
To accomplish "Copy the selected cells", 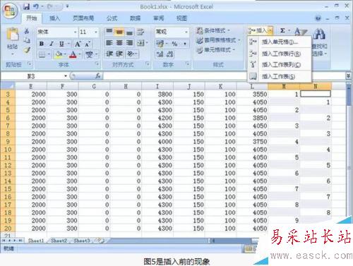I will 27,40.
